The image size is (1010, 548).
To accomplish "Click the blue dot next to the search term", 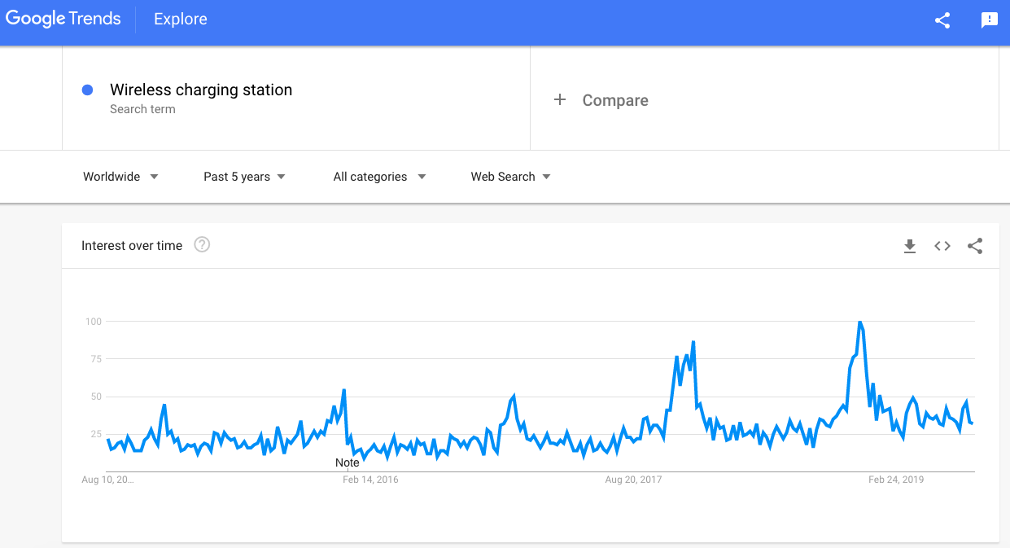I will (x=88, y=90).
